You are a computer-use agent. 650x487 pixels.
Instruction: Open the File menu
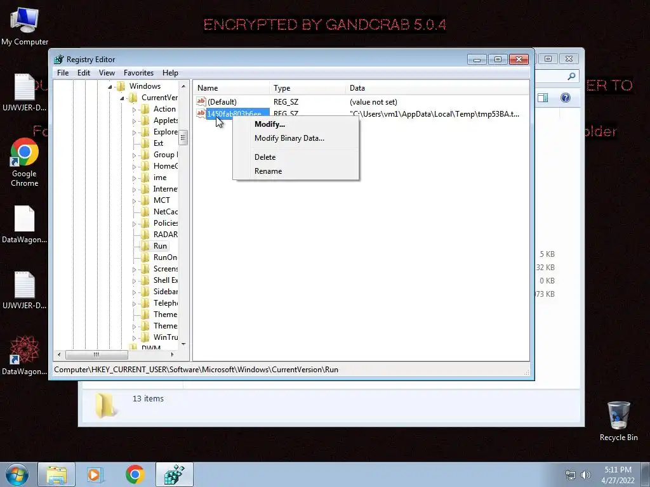click(63, 73)
